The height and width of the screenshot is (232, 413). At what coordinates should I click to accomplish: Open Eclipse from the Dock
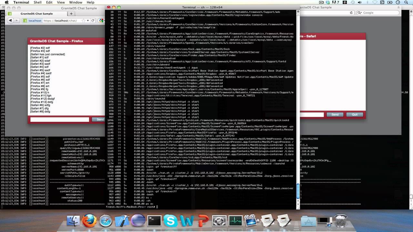[x=138, y=221]
